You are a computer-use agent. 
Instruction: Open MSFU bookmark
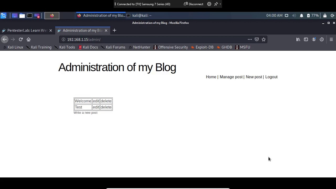point(243,47)
